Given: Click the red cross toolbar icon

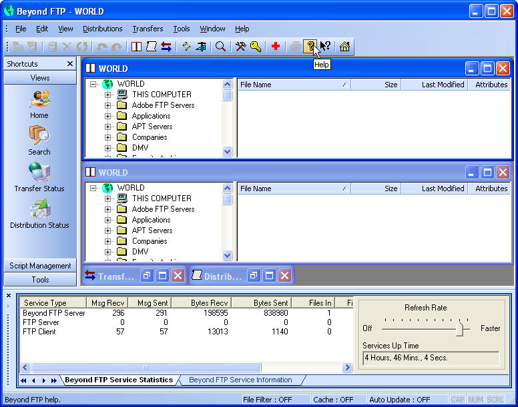Looking at the screenshot, I should coord(276,47).
